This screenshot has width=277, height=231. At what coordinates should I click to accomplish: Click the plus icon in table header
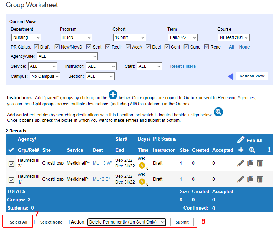tap(241, 150)
